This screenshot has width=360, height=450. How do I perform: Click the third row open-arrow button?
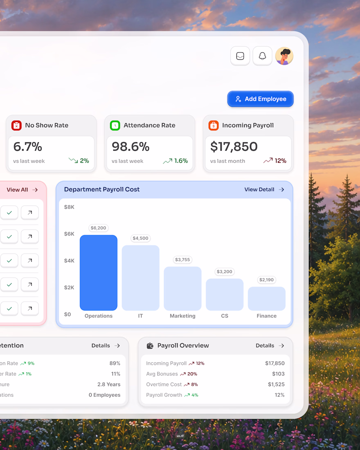click(x=30, y=261)
